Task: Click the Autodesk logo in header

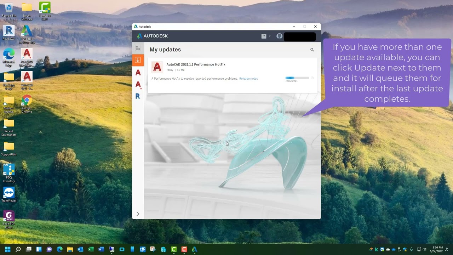Action: (153, 36)
